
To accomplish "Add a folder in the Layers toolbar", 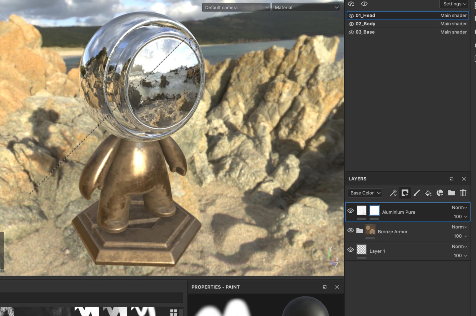I will point(452,193).
